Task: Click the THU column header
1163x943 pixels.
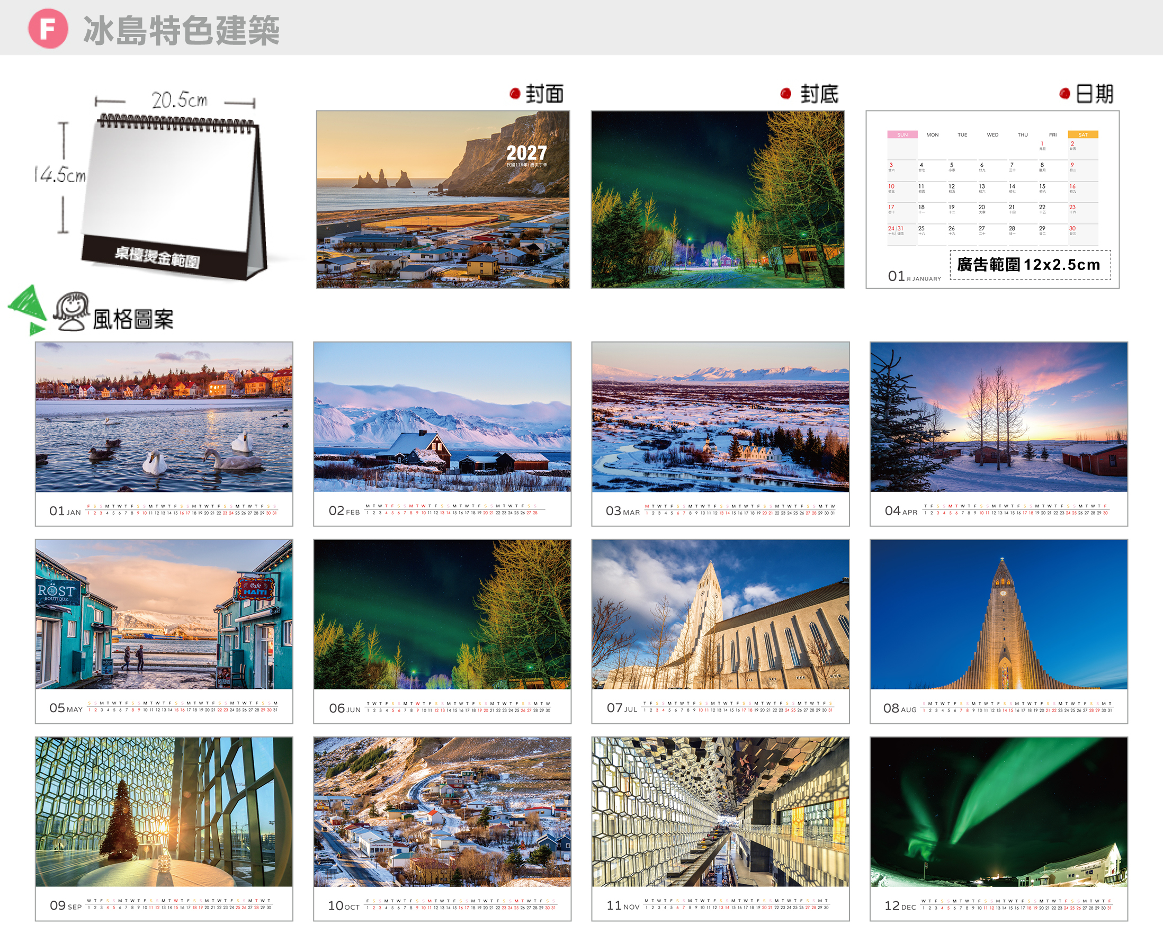Action: click(x=1022, y=134)
